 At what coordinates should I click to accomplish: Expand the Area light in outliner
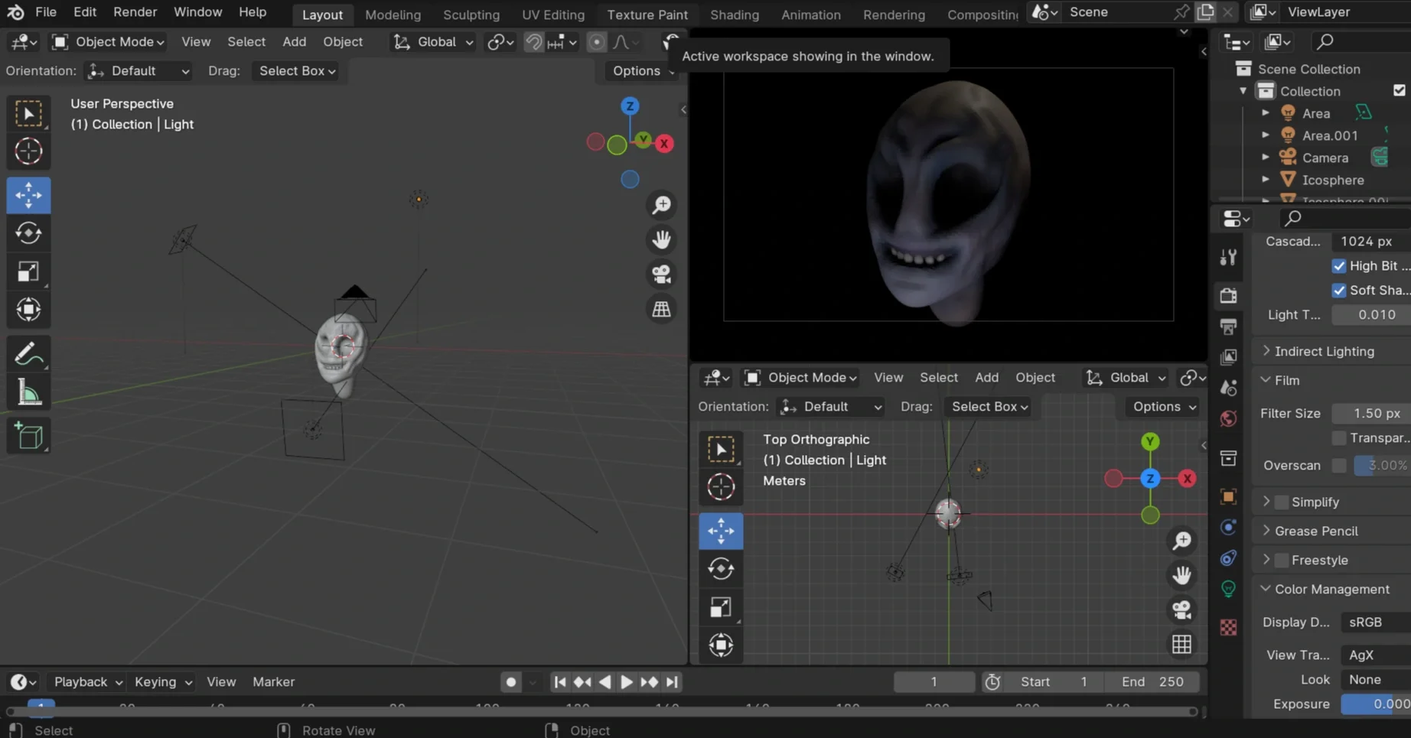(x=1266, y=113)
